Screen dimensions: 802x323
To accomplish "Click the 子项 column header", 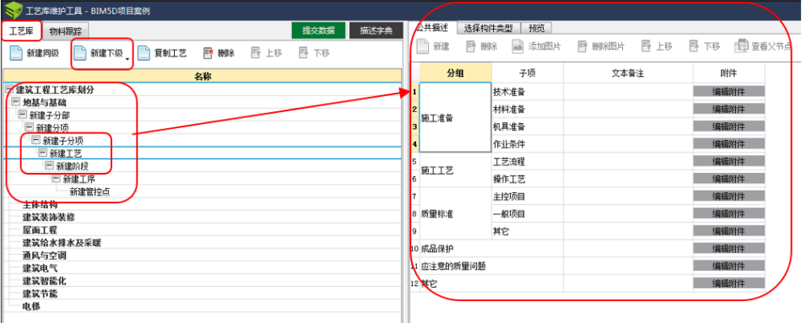I will click(x=528, y=73).
